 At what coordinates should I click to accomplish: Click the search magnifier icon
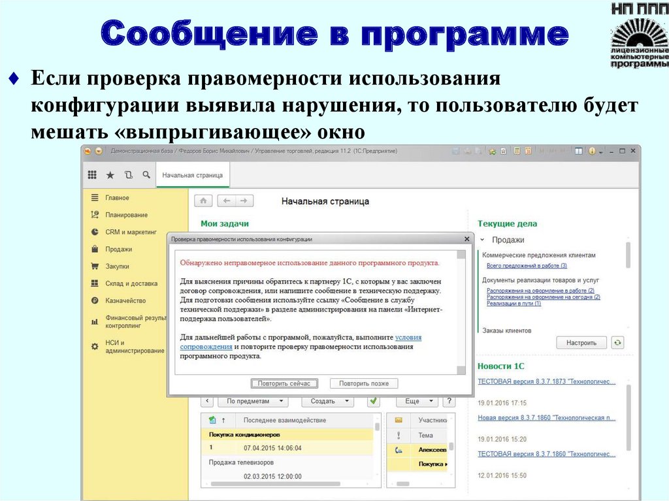(x=146, y=174)
